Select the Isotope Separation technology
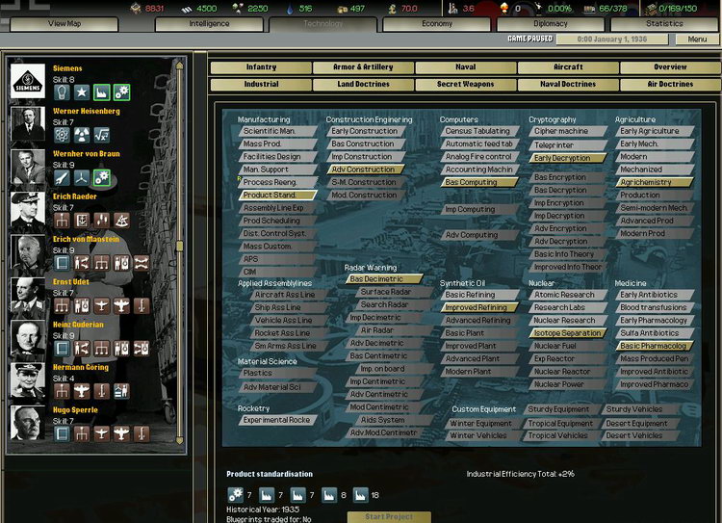722x523 pixels. click(x=568, y=333)
